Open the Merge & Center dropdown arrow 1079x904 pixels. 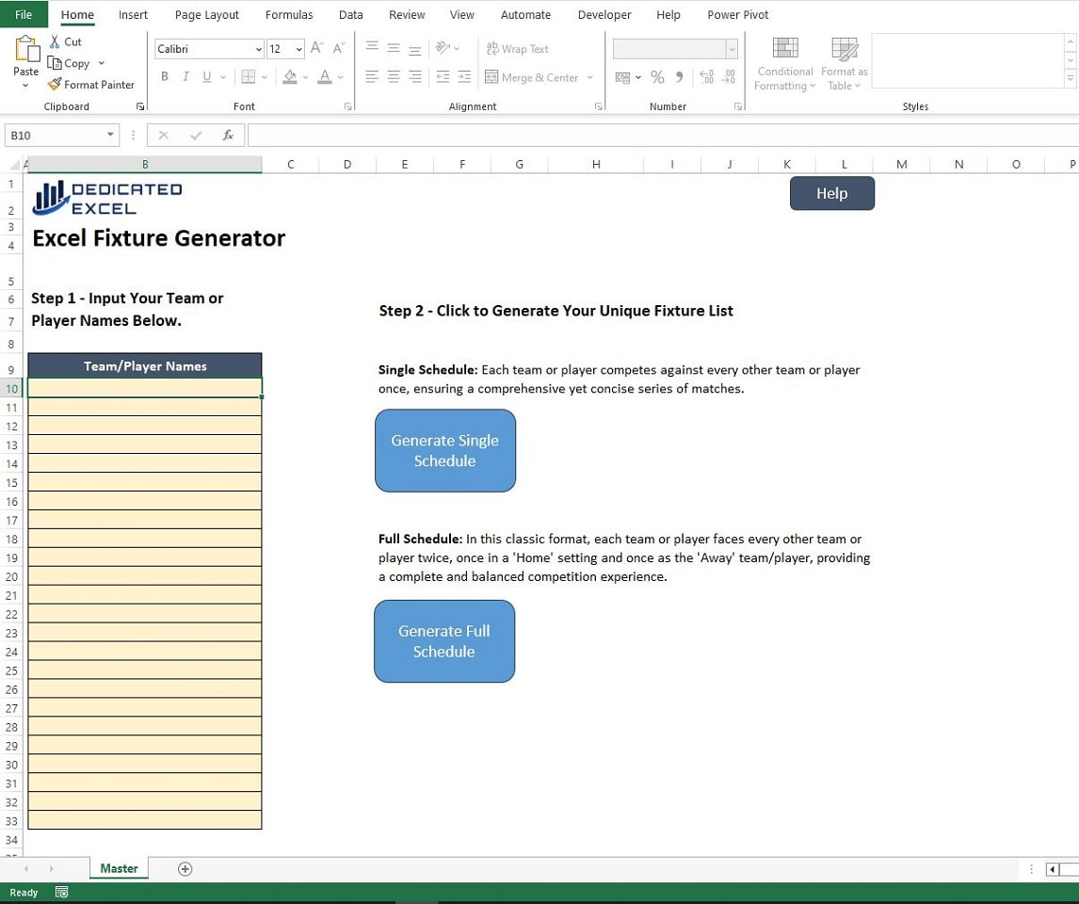point(588,77)
